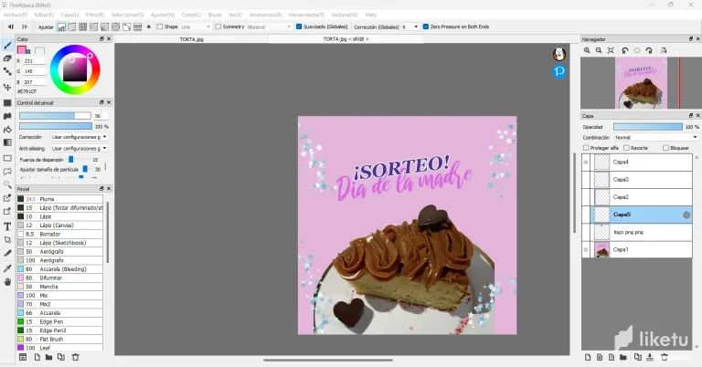This screenshot has height=367, width=702.
Task: Open the Archivo menu
Action: click(16, 15)
